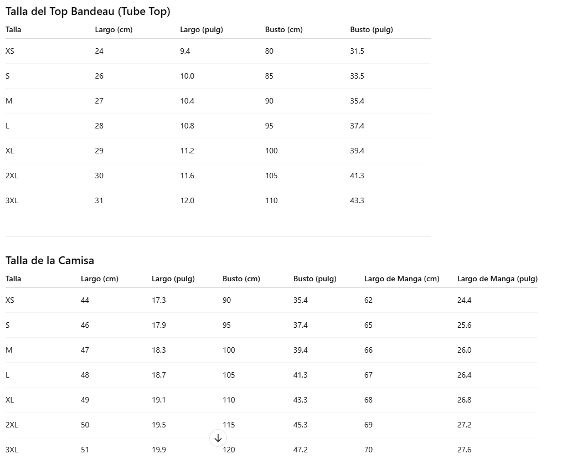573x459 pixels.
Task: Click the 12.0 length cell
Action: (187, 200)
